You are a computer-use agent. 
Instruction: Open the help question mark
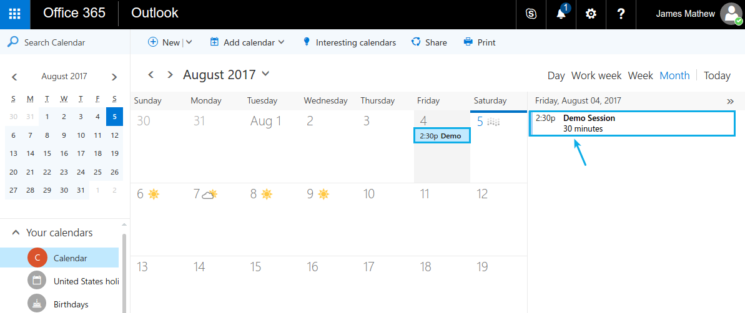pos(621,14)
